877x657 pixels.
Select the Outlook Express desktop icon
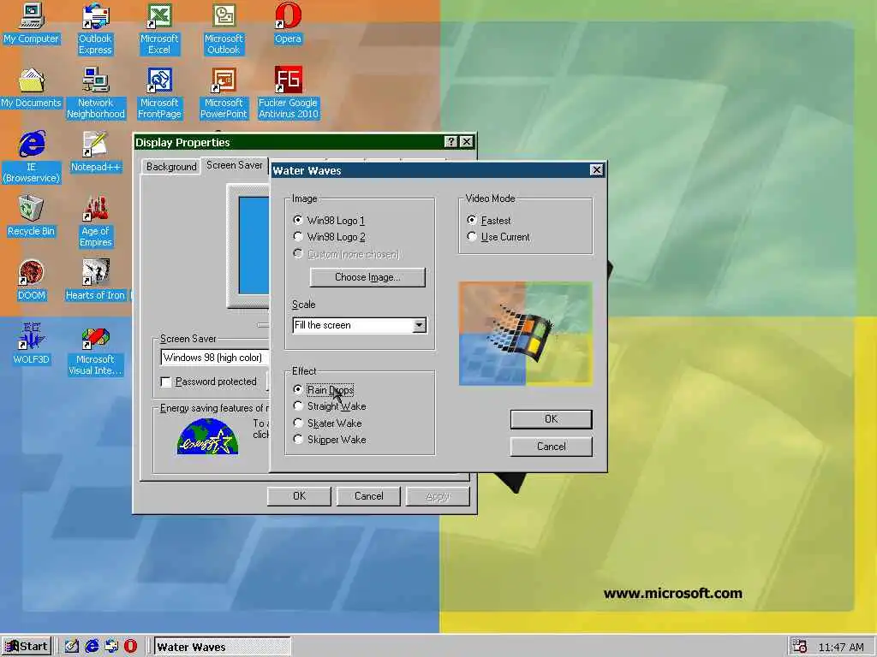(x=95, y=28)
